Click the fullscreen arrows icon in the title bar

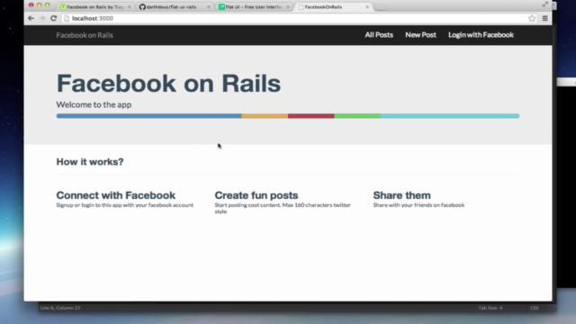(545, 4)
